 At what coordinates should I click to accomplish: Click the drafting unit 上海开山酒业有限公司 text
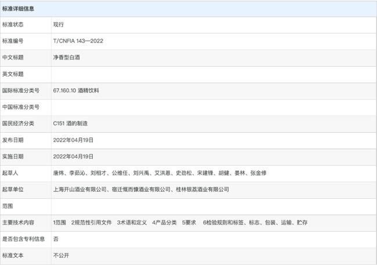(x=80, y=190)
